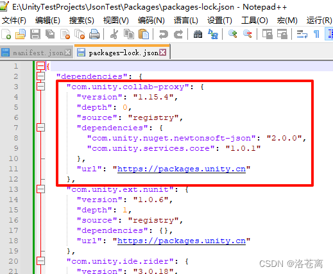Toggle show all characters pilcrow icon
This screenshot has width=333, height=274.
[x=316, y=34]
